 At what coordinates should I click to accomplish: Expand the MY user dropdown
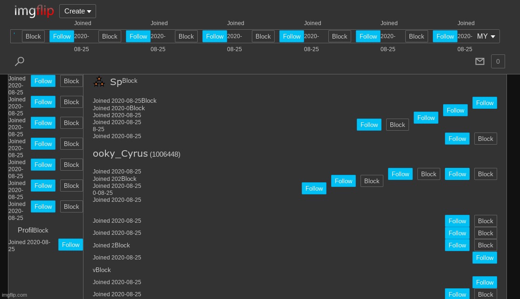coord(486,36)
